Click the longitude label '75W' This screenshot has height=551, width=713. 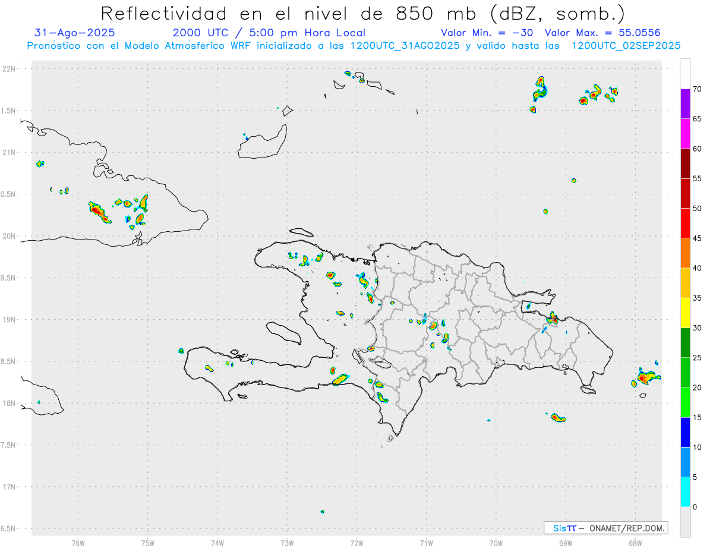(x=148, y=543)
